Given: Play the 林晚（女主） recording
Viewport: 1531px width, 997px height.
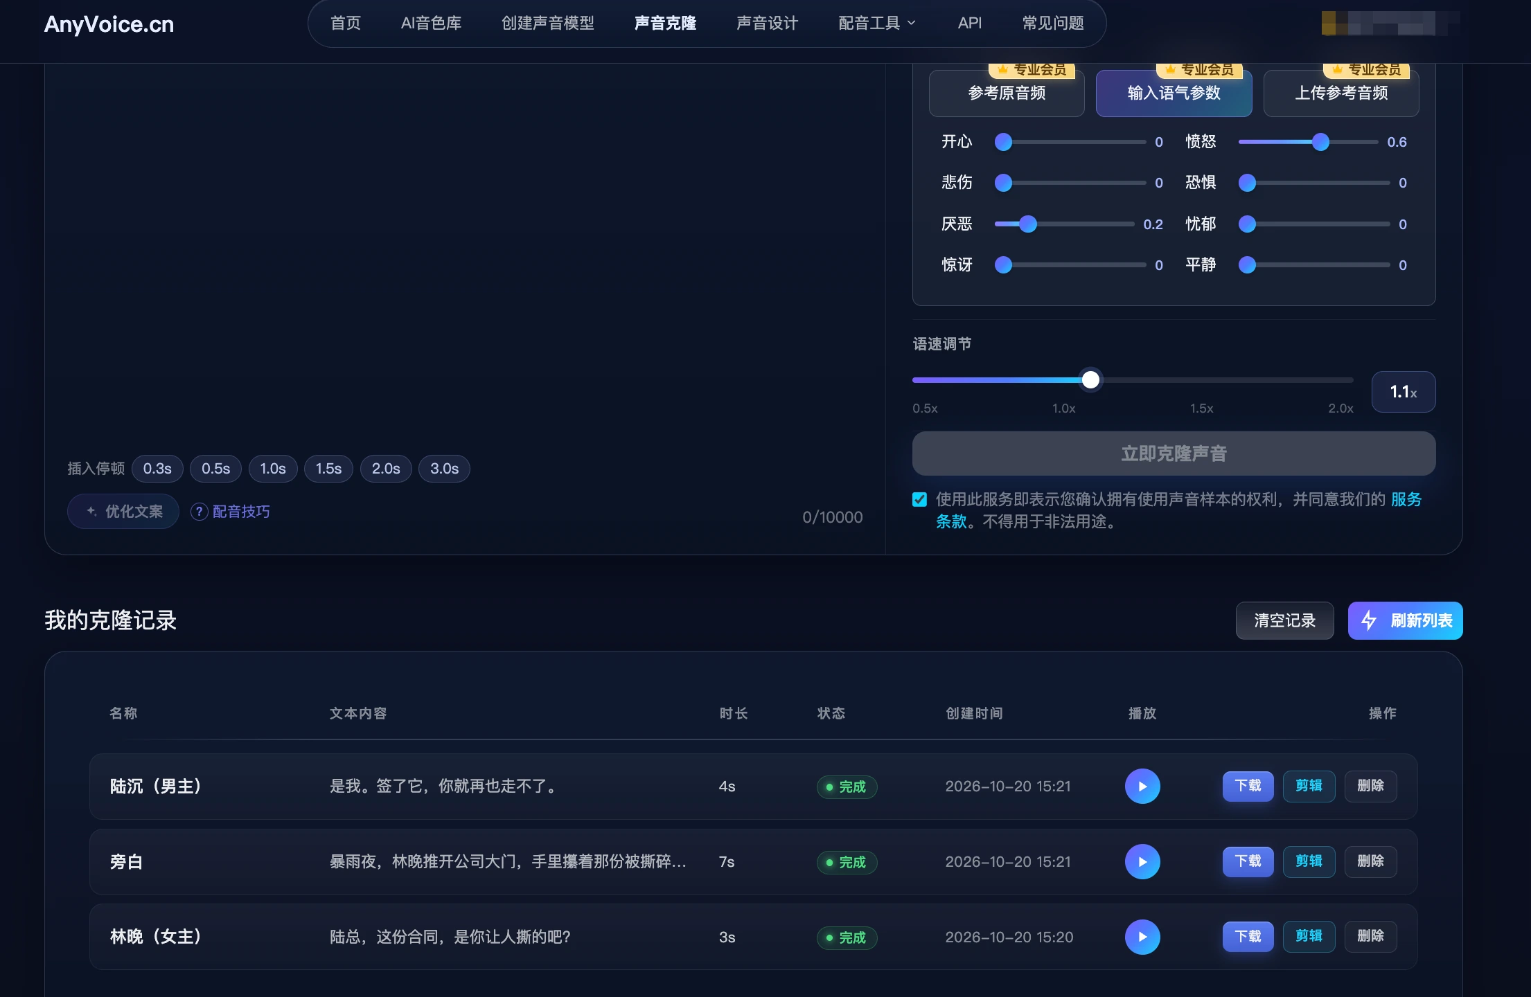Looking at the screenshot, I should [1142, 937].
